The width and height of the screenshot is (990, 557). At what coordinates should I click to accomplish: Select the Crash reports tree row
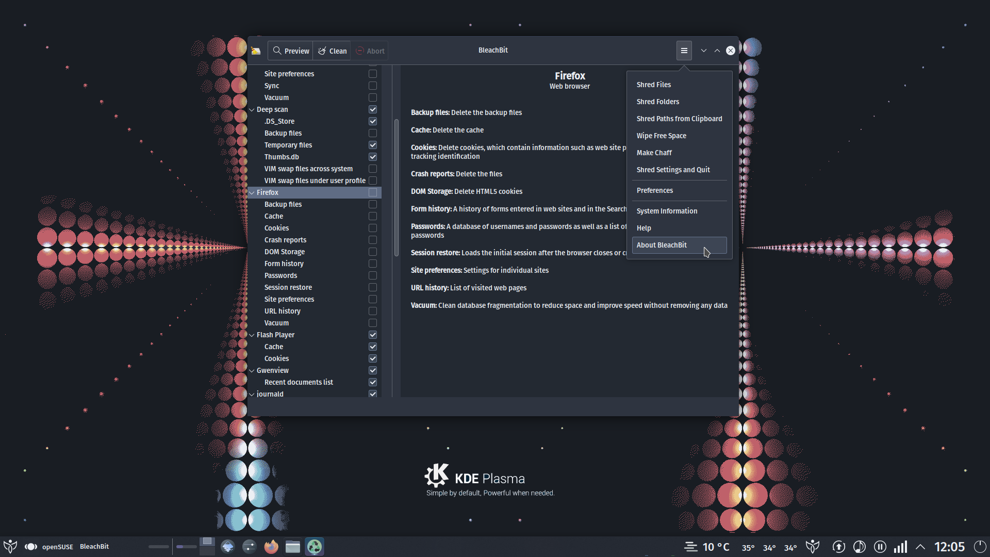click(315, 240)
